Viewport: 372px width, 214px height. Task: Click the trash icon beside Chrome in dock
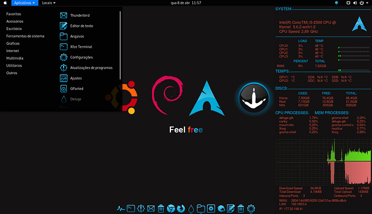161,209
